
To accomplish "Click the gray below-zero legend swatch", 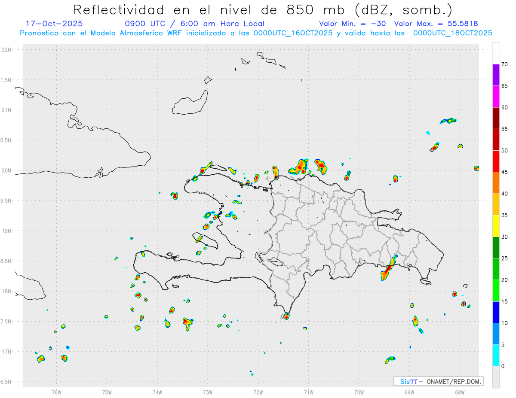I will click(x=496, y=377).
